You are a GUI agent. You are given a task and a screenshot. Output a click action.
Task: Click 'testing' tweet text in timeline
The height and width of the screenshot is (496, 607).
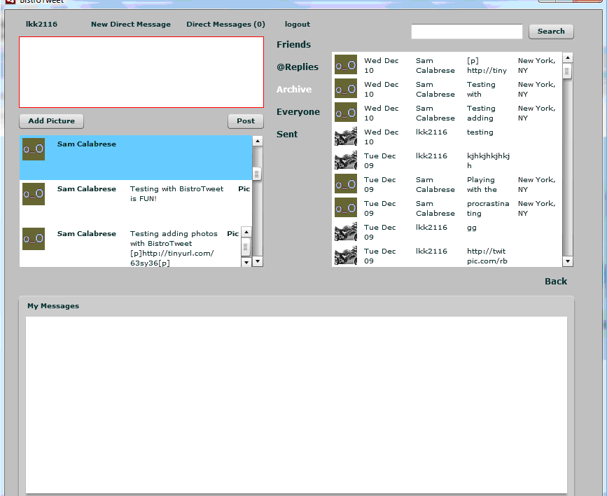(x=480, y=132)
